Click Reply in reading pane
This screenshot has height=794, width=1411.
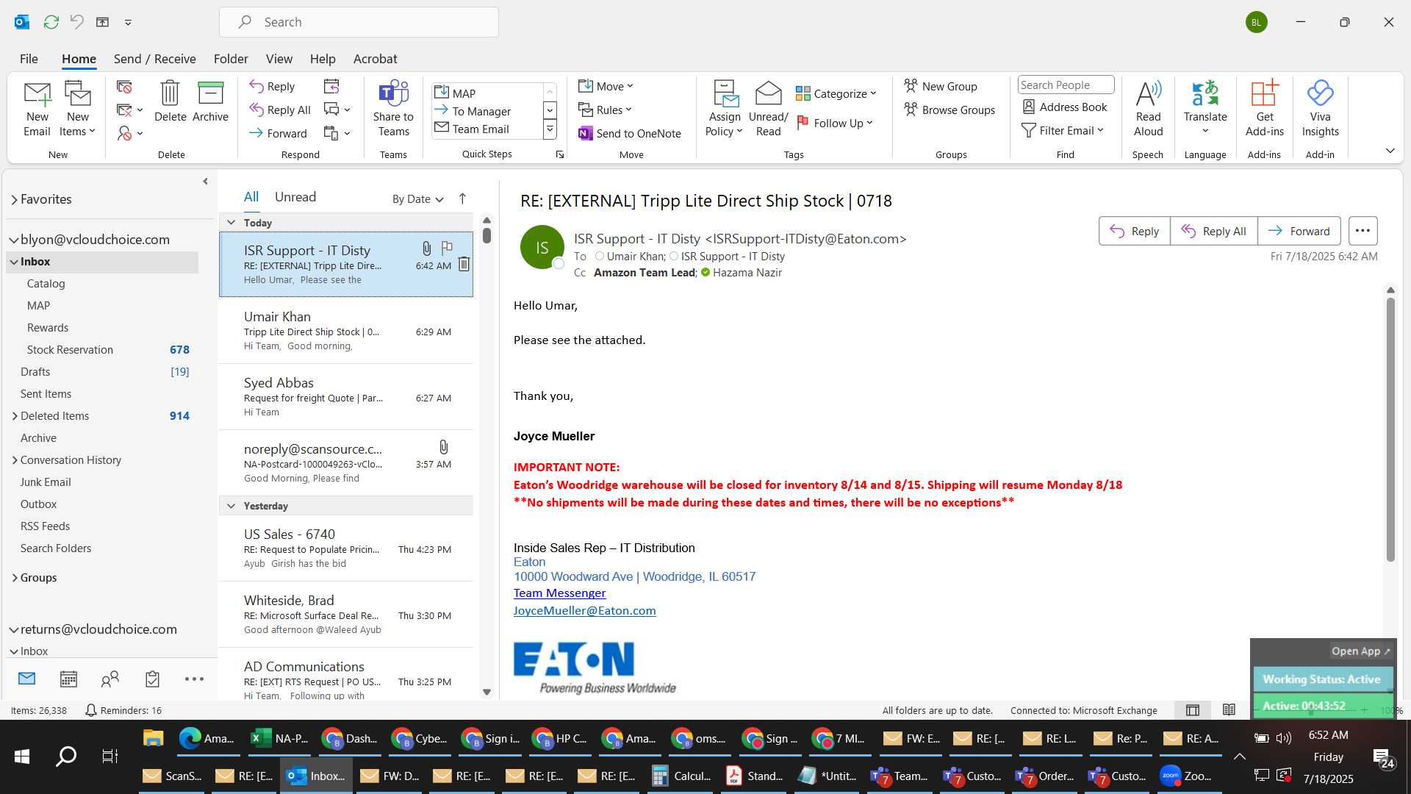point(1134,231)
